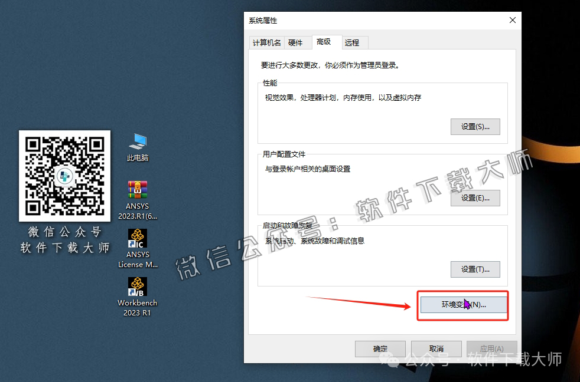Viewport: 580px width, 382px height.
Task: Open the 远程 tab
Action: [x=354, y=42]
